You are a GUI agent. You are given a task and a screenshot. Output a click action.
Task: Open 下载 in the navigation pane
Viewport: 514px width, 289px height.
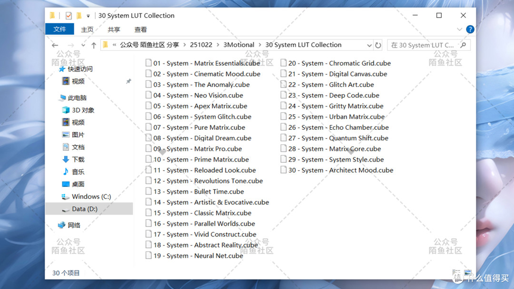tap(78, 159)
